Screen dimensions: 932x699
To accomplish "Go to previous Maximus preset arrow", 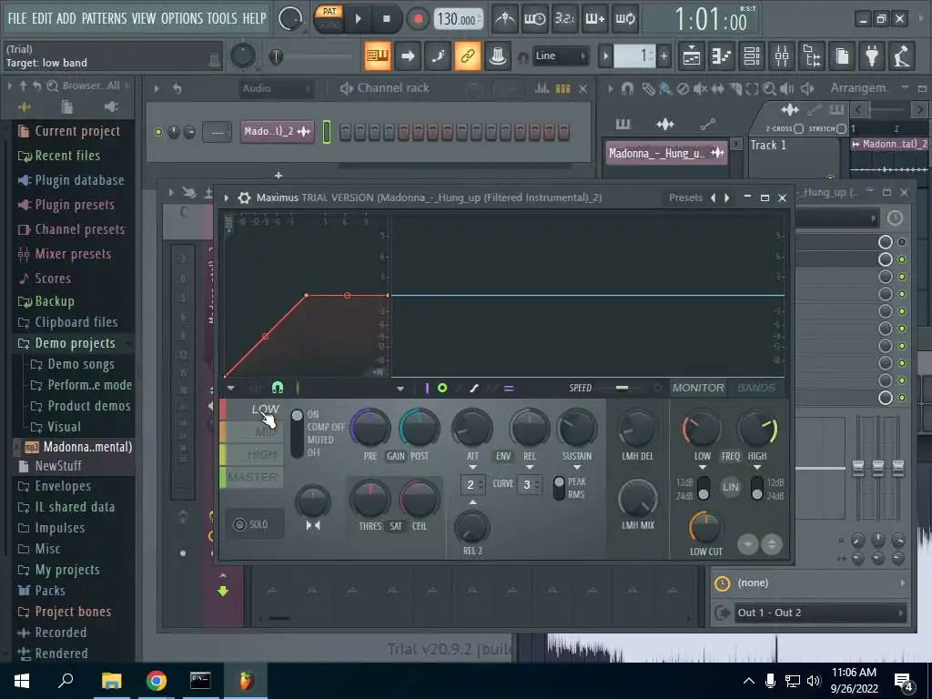I will (x=713, y=198).
